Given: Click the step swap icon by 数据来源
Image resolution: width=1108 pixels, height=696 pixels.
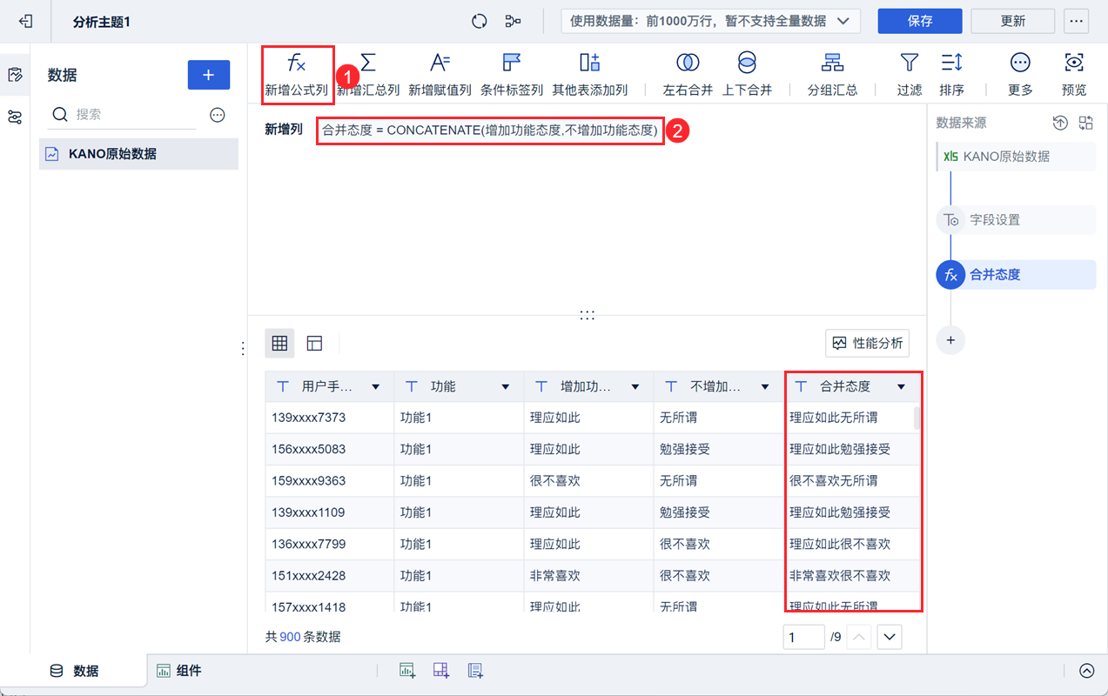Looking at the screenshot, I should pos(1085,123).
